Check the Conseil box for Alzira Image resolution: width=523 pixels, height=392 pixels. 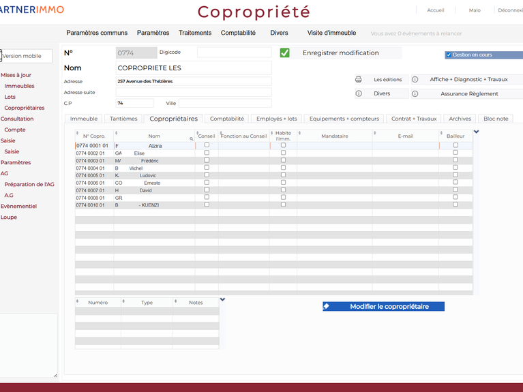[207, 145]
